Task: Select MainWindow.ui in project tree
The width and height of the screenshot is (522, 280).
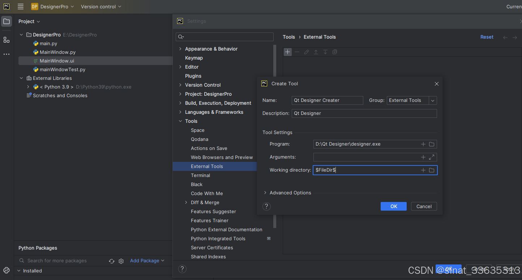Action: (57, 61)
